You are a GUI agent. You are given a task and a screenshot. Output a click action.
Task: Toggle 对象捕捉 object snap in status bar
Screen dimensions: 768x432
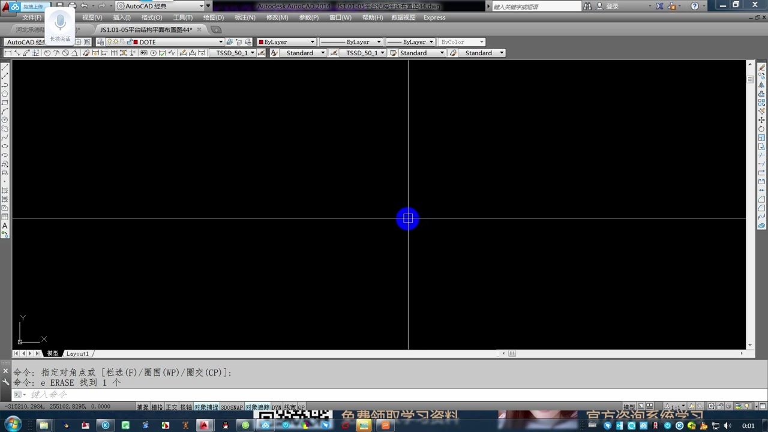206,407
